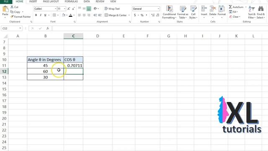Open Format as Table gallery
This screenshot has height=151, width=268.
183,12
